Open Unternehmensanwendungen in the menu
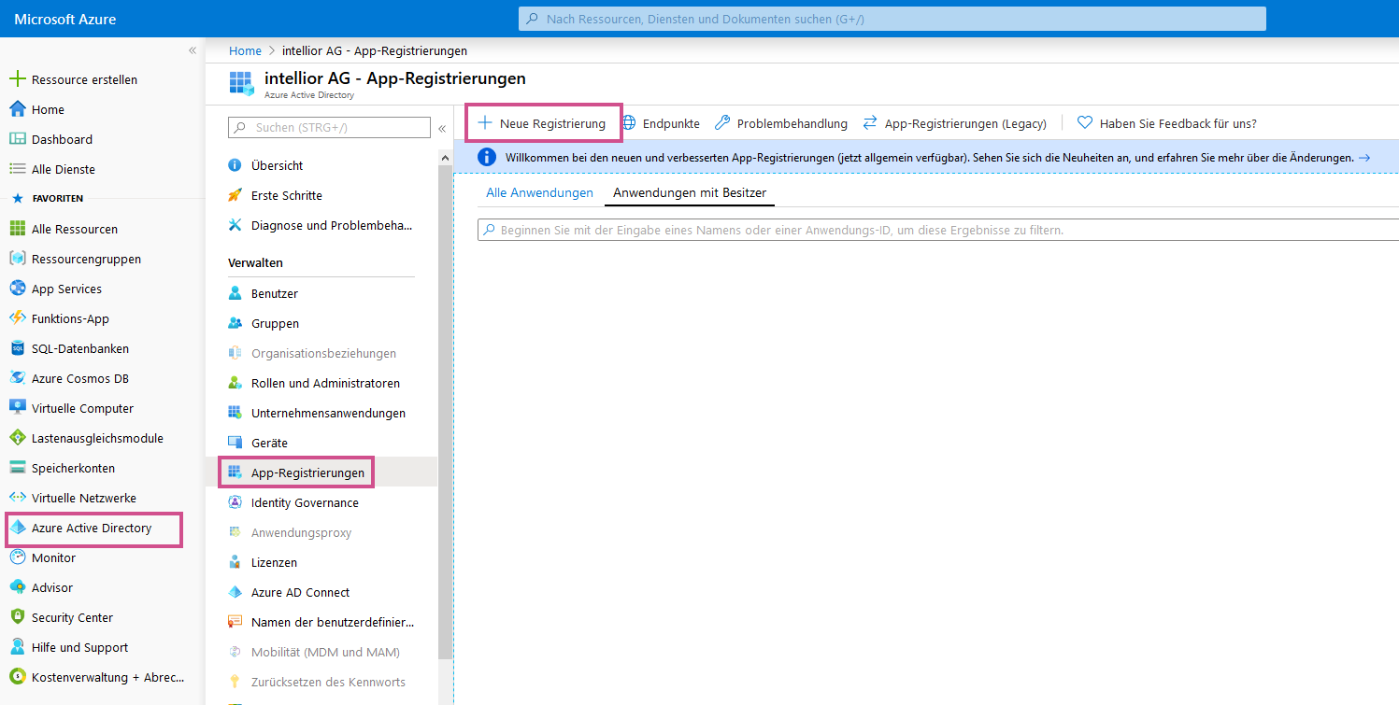The height and width of the screenshot is (705, 1399). [x=328, y=413]
